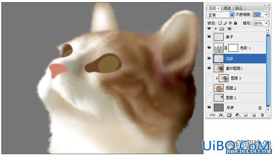Select the group named 眼
This screenshot has width=274, height=156.
pos(229,29)
